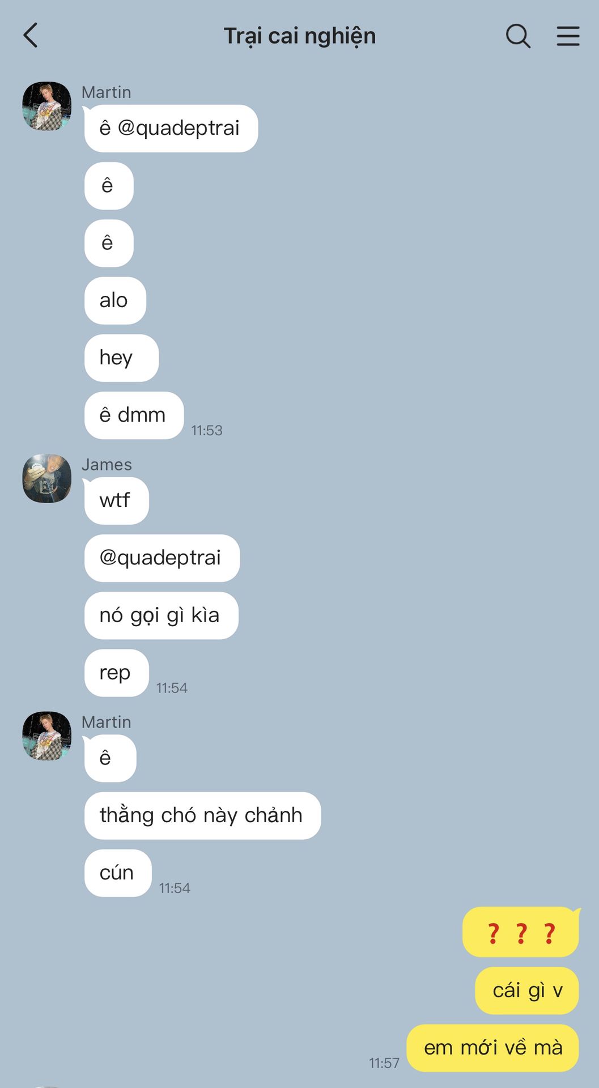This screenshot has width=599, height=1088.
Task: Tap James's @quadeptrai message bubble
Action: [x=162, y=558]
